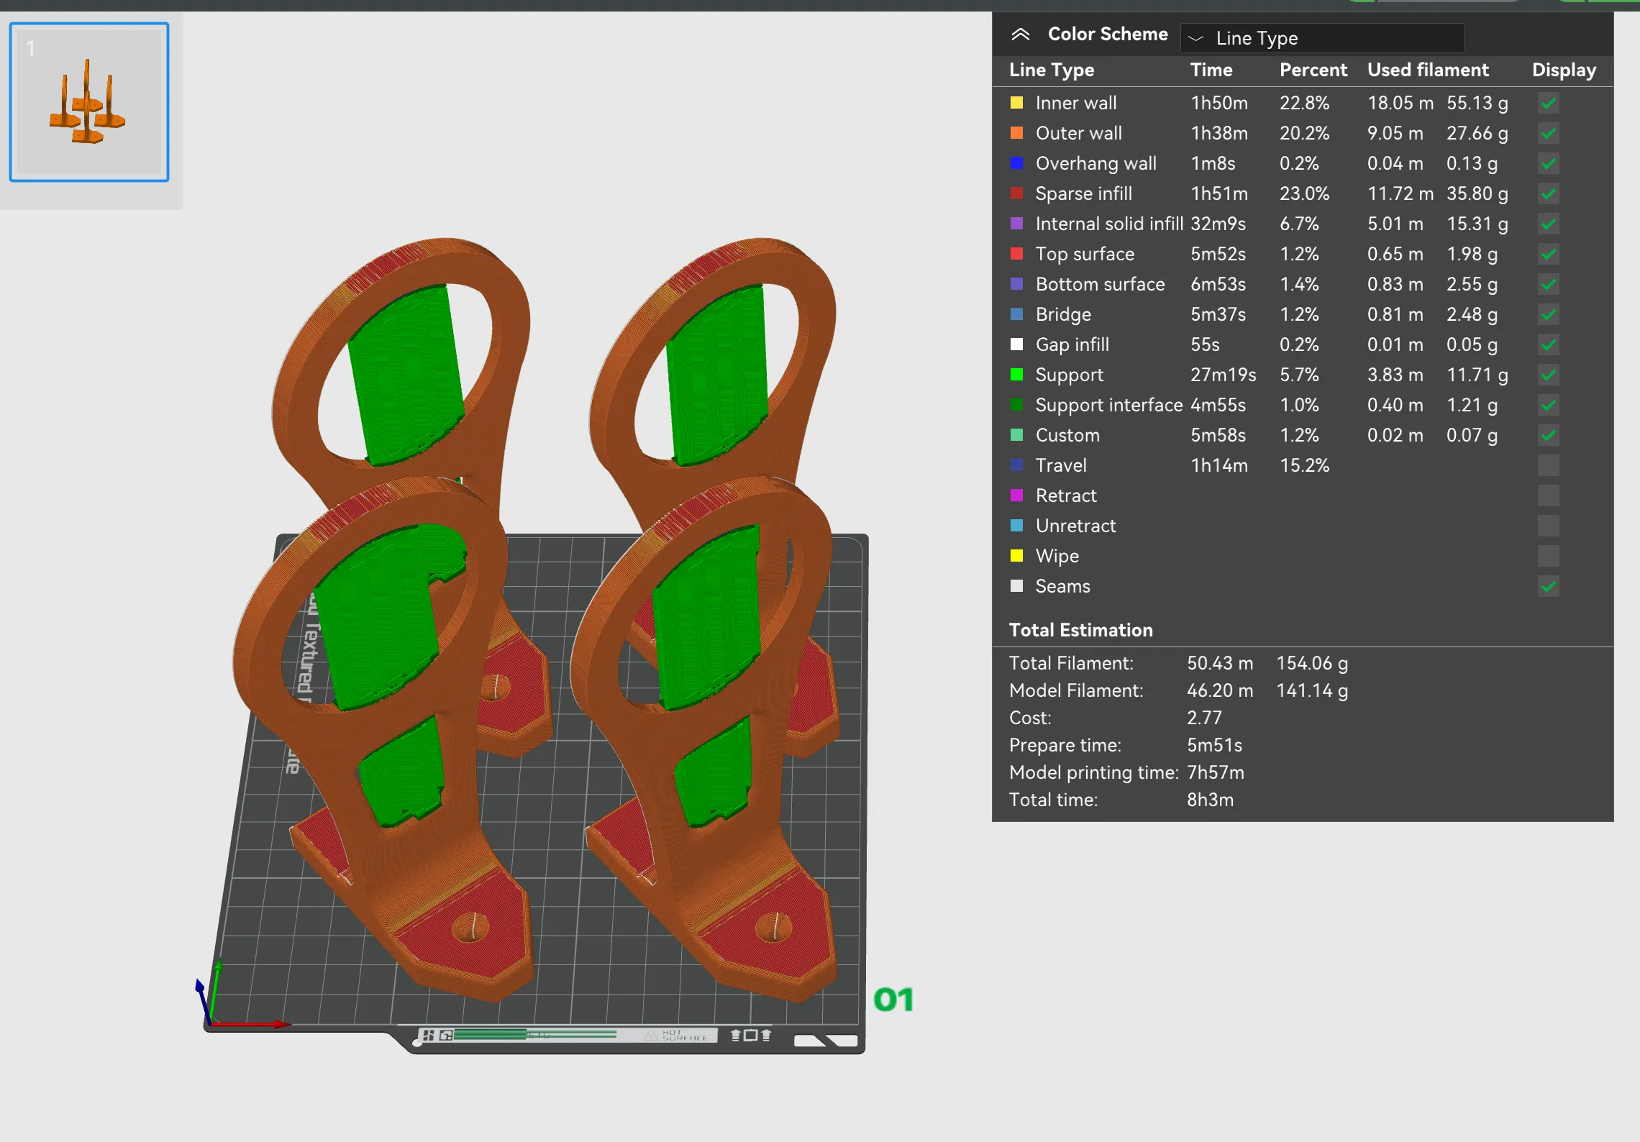Toggle Gap infill display checkbox
Viewport: 1640px width, 1142px height.
[1549, 345]
